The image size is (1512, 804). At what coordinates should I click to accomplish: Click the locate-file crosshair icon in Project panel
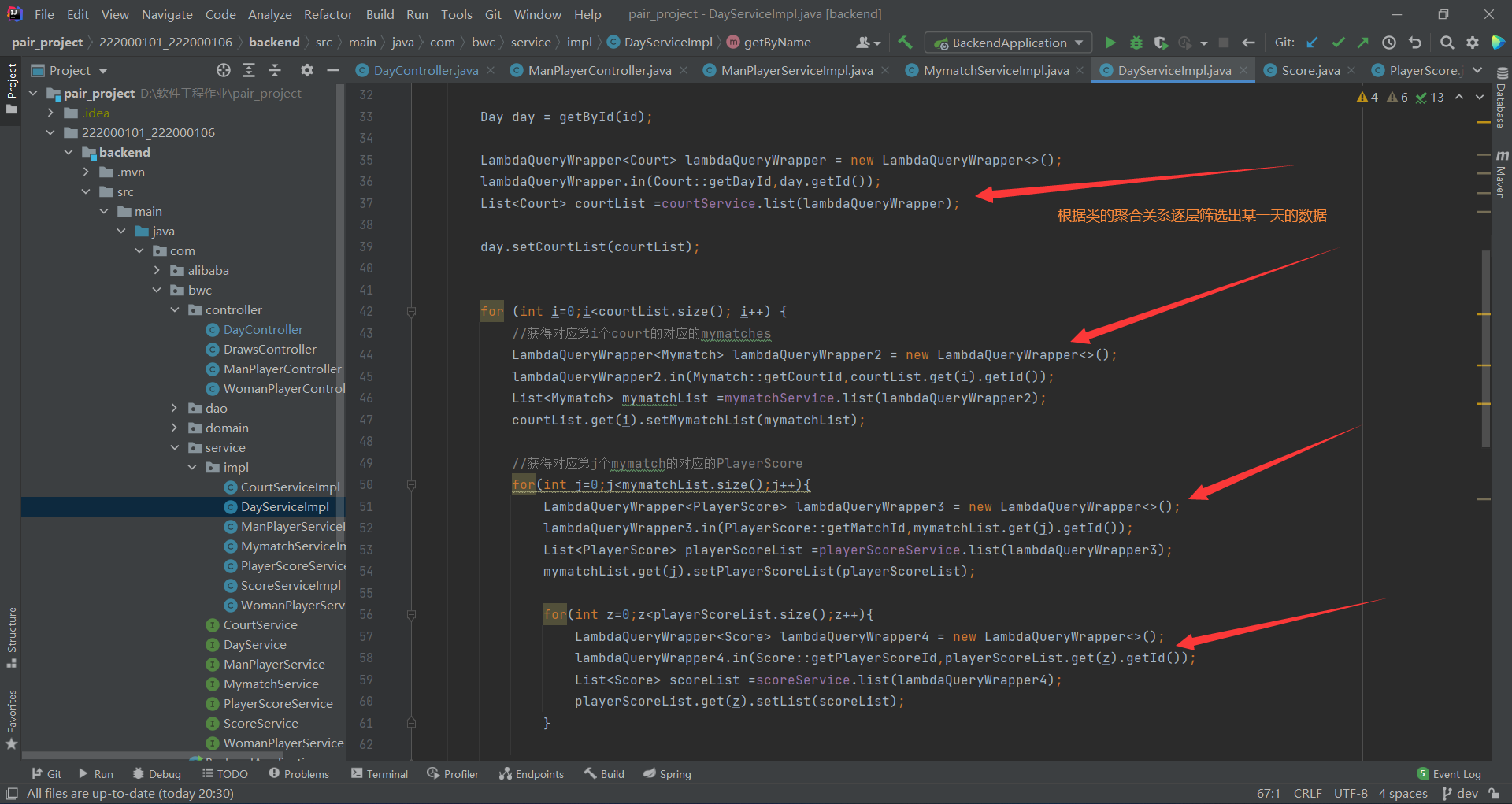(224, 70)
